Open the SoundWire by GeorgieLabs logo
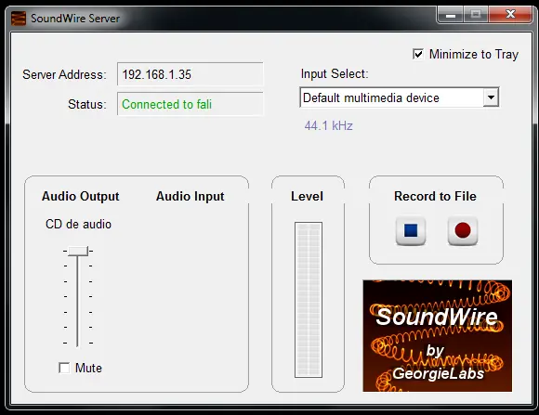The height and width of the screenshot is (415, 539). 438,336
